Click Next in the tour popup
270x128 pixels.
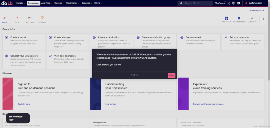(172, 75)
